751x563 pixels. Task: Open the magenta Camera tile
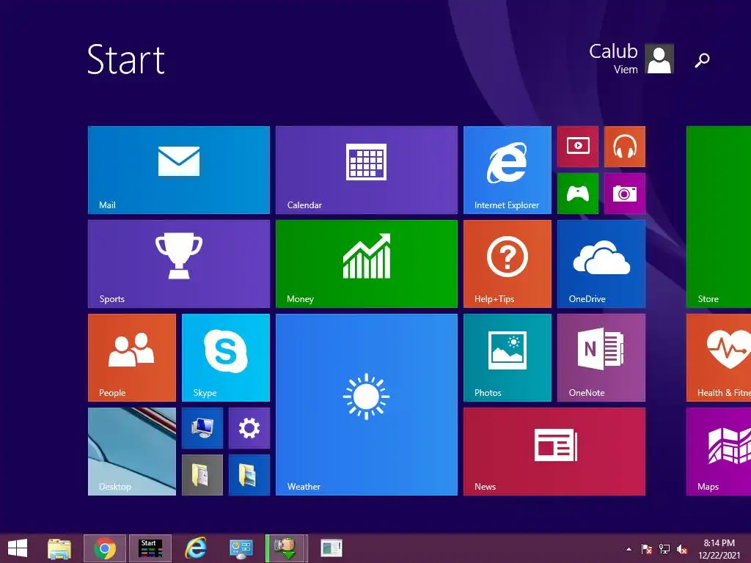(625, 194)
